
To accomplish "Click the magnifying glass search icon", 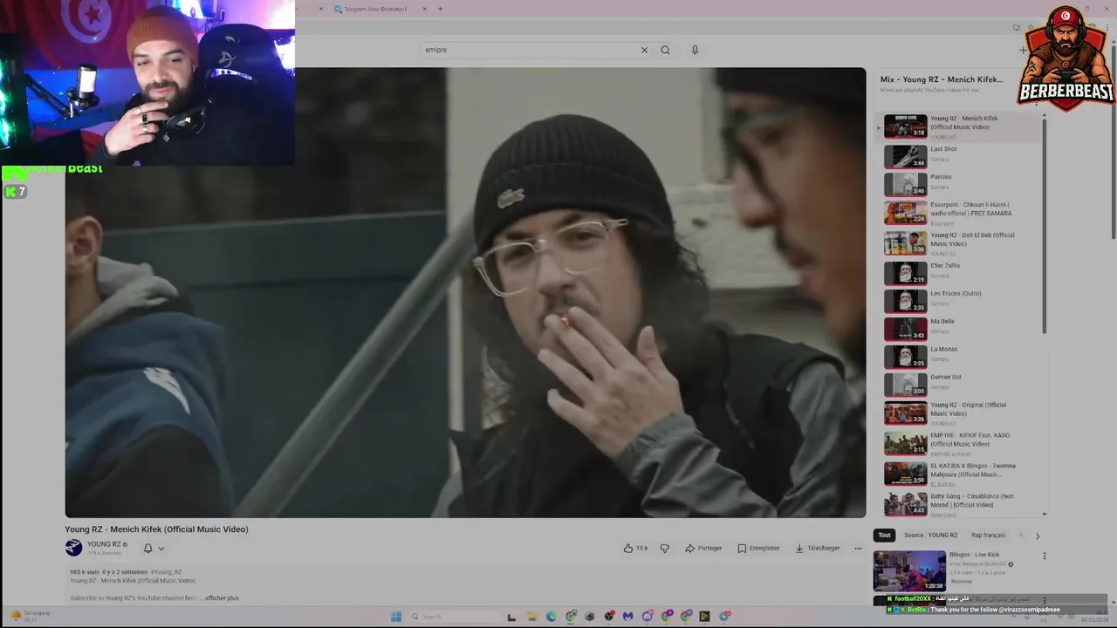I will click(x=665, y=50).
